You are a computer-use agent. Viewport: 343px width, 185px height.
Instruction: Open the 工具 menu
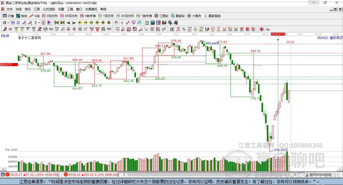[70, 9]
